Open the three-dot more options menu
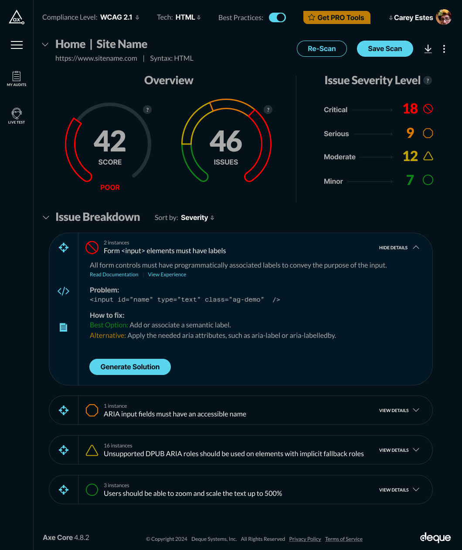The image size is (462, 550). point(444,49)
